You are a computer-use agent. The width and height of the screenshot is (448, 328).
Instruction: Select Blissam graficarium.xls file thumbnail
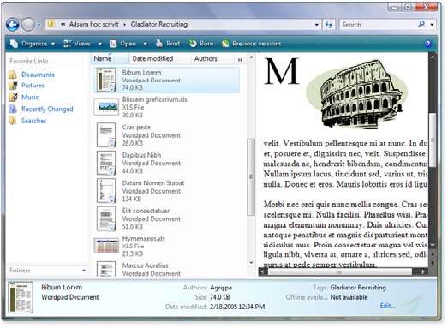tap(106, 107)
